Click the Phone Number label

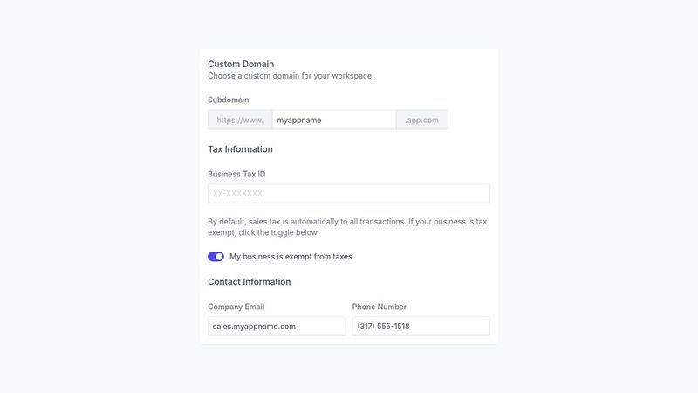pyautogui.click(x=380, y=307)
